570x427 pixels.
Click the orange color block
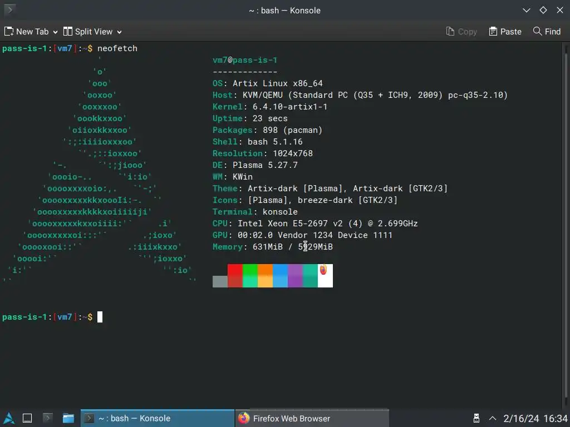pos(265,276)
